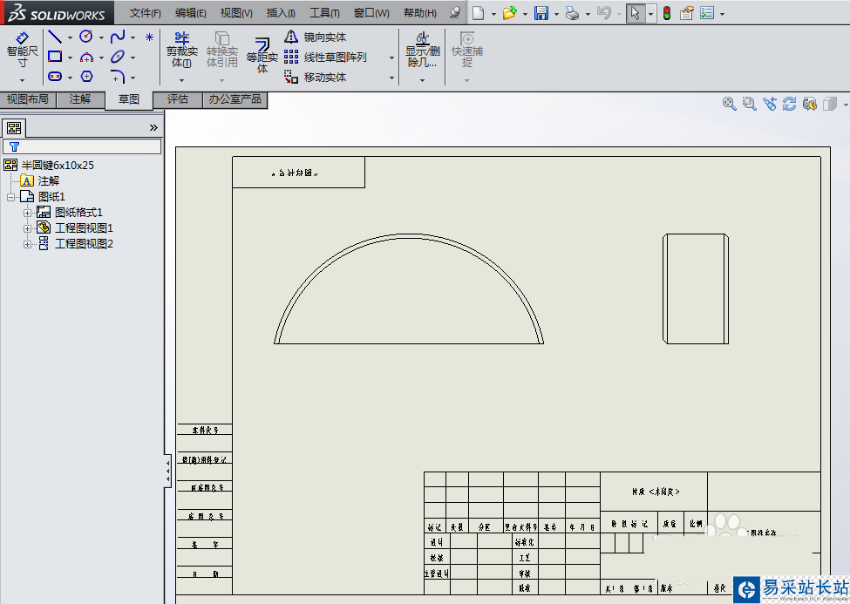
Task: Expand the 工程图视图1 tree node
Action: tap(27, 228)
